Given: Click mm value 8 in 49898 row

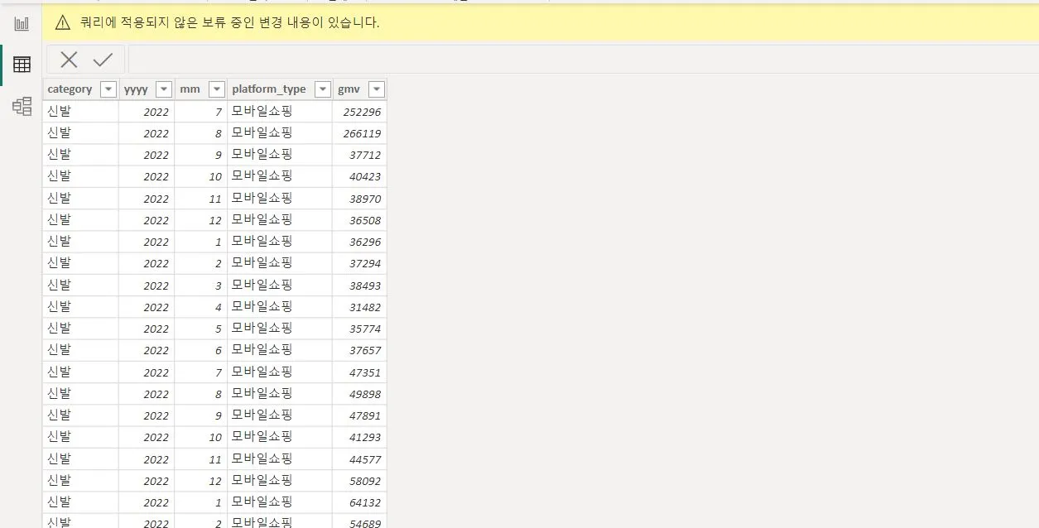Looking at the screenshot, I should click(219, 394).
